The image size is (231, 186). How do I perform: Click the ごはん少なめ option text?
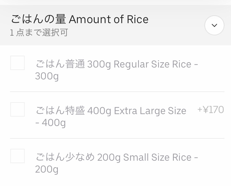65,157
